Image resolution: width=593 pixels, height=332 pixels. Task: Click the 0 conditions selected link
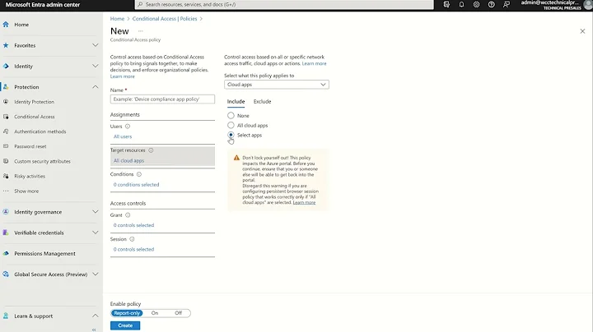136,185
